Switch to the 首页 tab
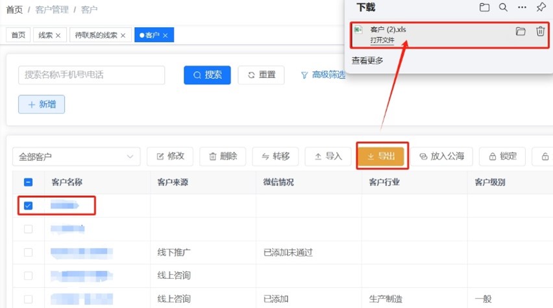Viewport: 553px width, 308px height. coord(18,35)
